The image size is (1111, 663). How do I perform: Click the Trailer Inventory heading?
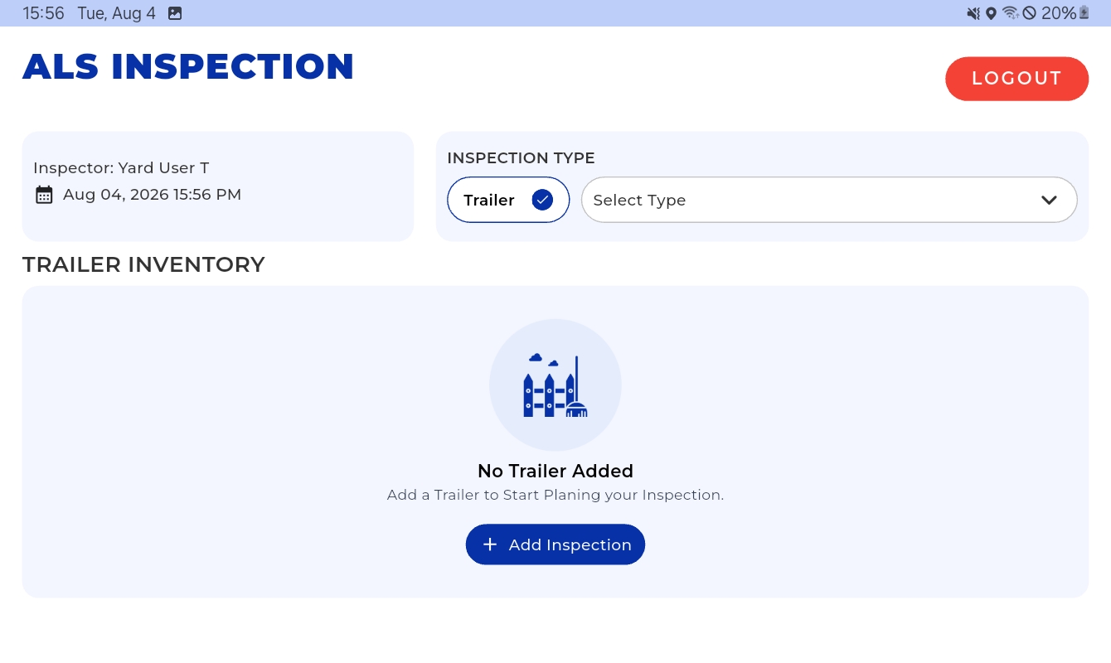[x=143, y=264]
